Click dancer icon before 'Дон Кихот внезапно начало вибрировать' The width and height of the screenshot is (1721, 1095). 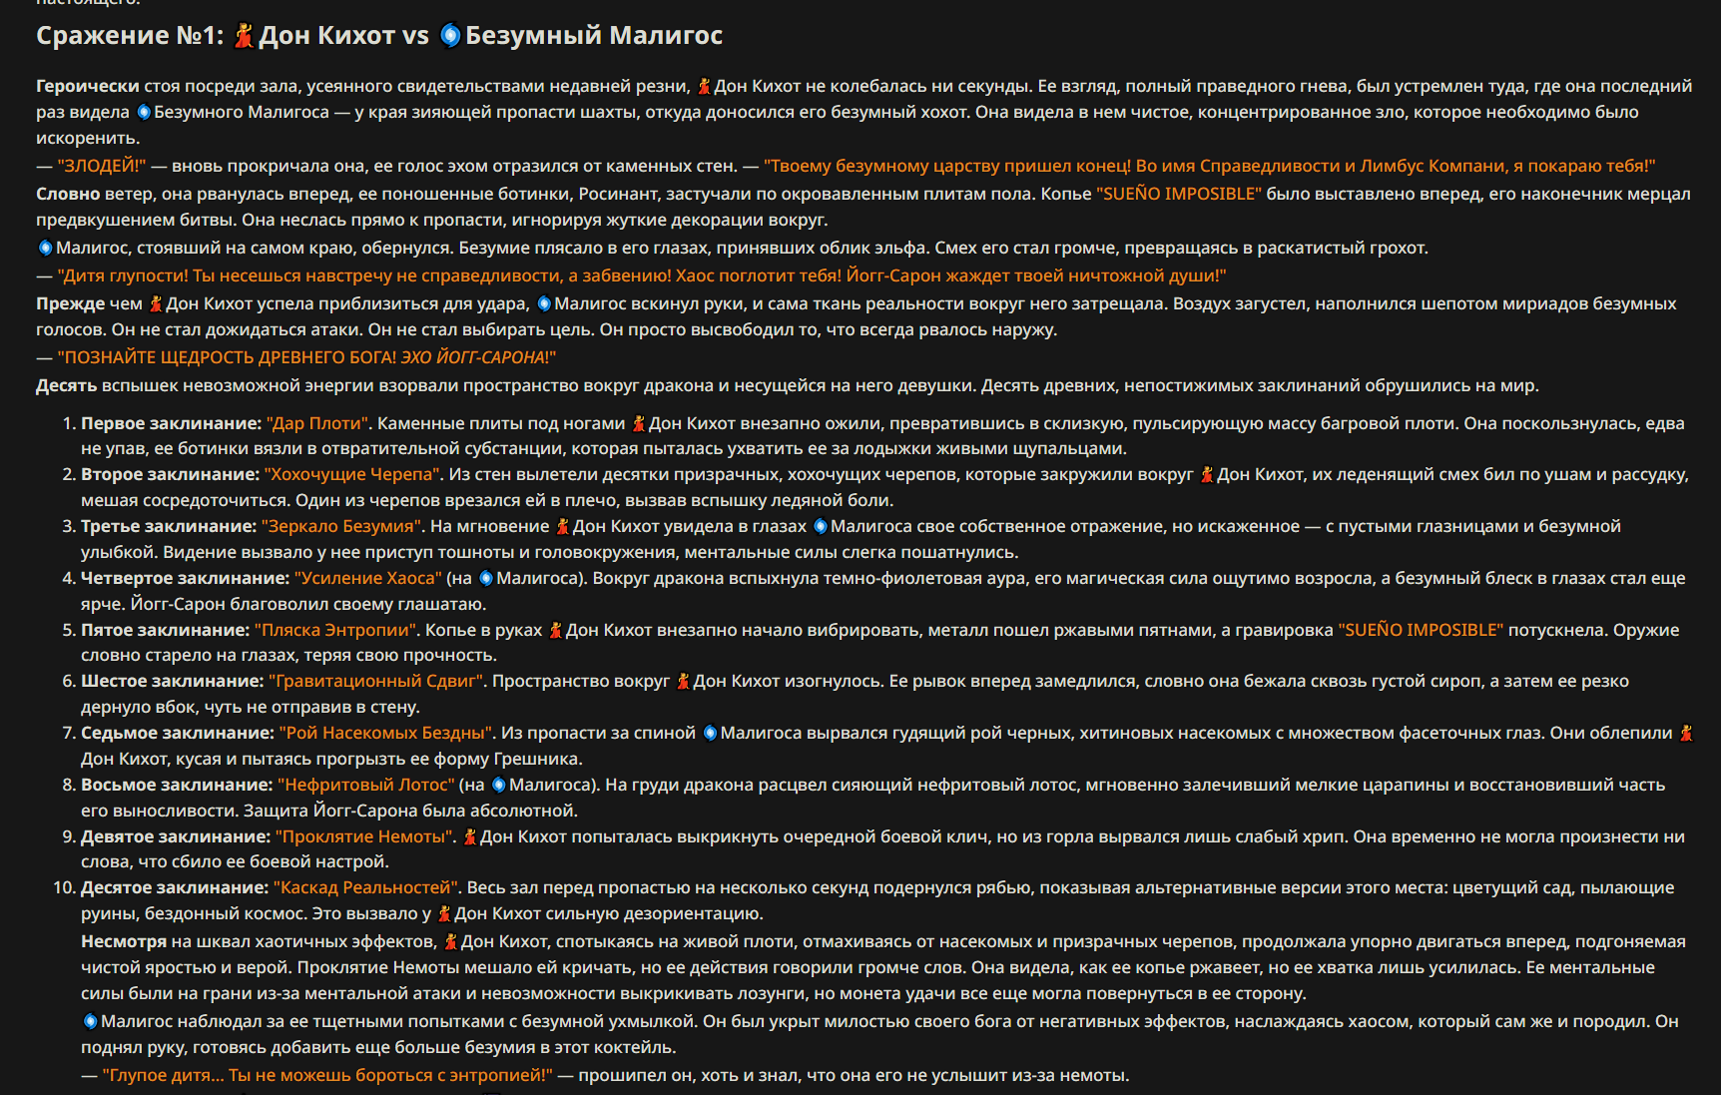coord(556,630)
